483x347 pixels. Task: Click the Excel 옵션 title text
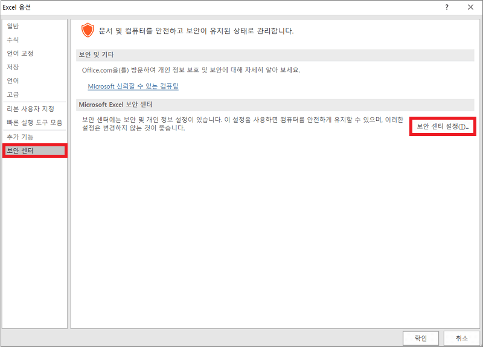(x=17, y=7)
